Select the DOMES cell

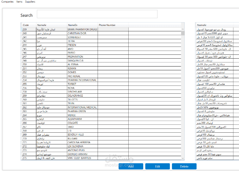coord(83,72)
